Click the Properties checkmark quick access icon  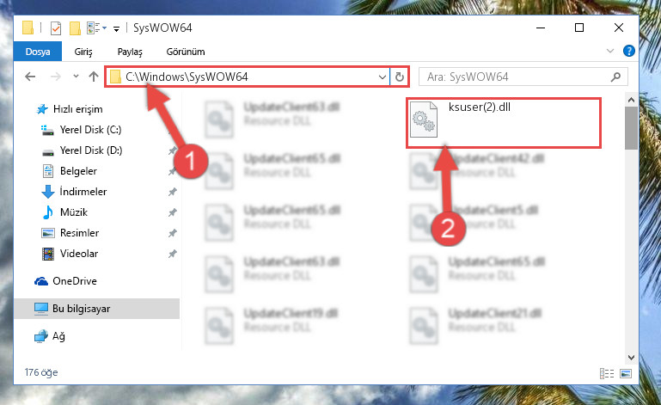[56, 28]
